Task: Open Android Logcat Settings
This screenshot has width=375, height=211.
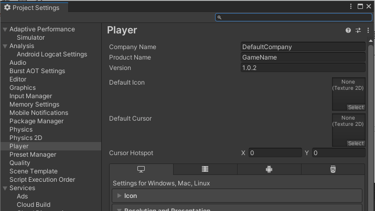Action: pos(52,54)
